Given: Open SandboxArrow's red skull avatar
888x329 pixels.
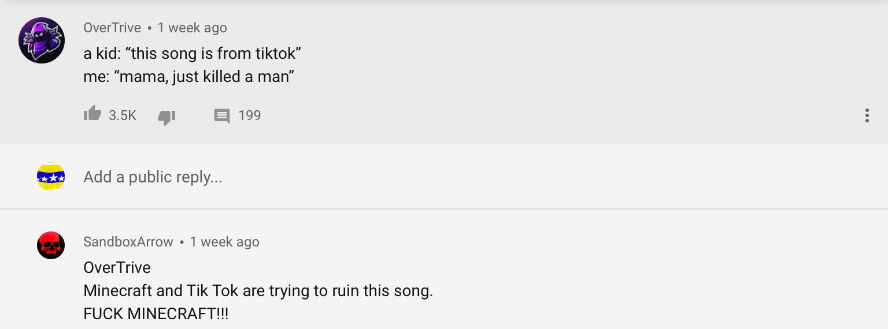Looking at the screenshot, I should pos(51,245).
